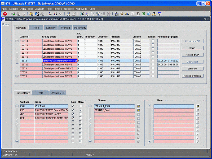Switch to the Kontexty tab
Screen dimensions: 212x159
click(x=51, y=28)
